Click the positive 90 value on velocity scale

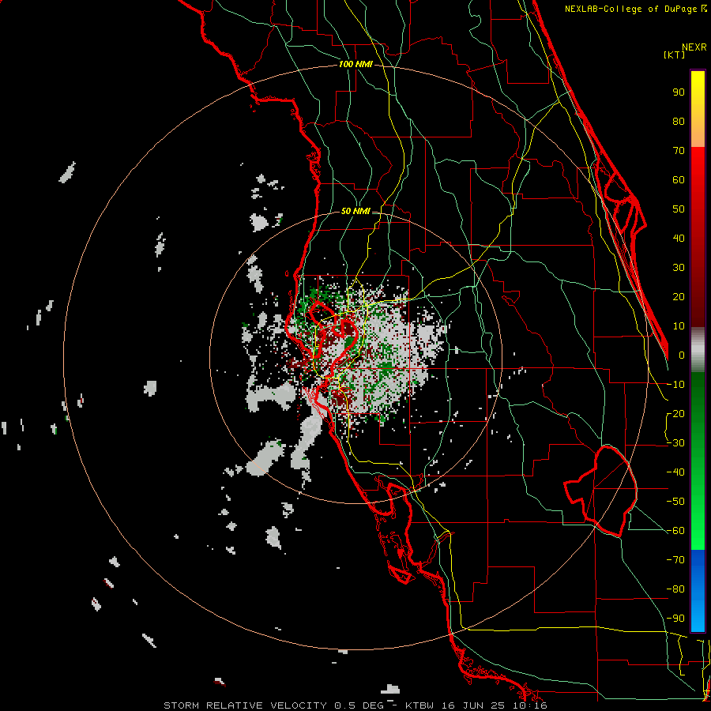679,92
